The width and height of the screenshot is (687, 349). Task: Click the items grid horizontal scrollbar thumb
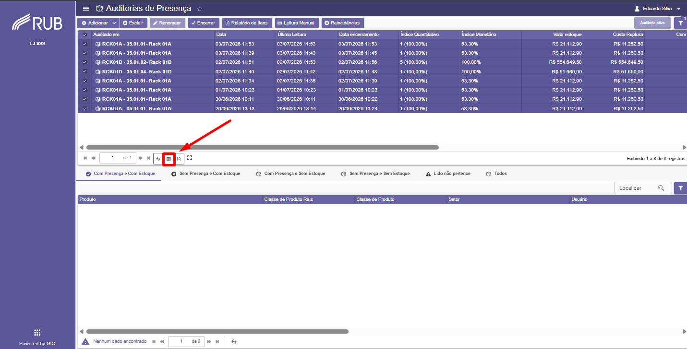[217, 331]
